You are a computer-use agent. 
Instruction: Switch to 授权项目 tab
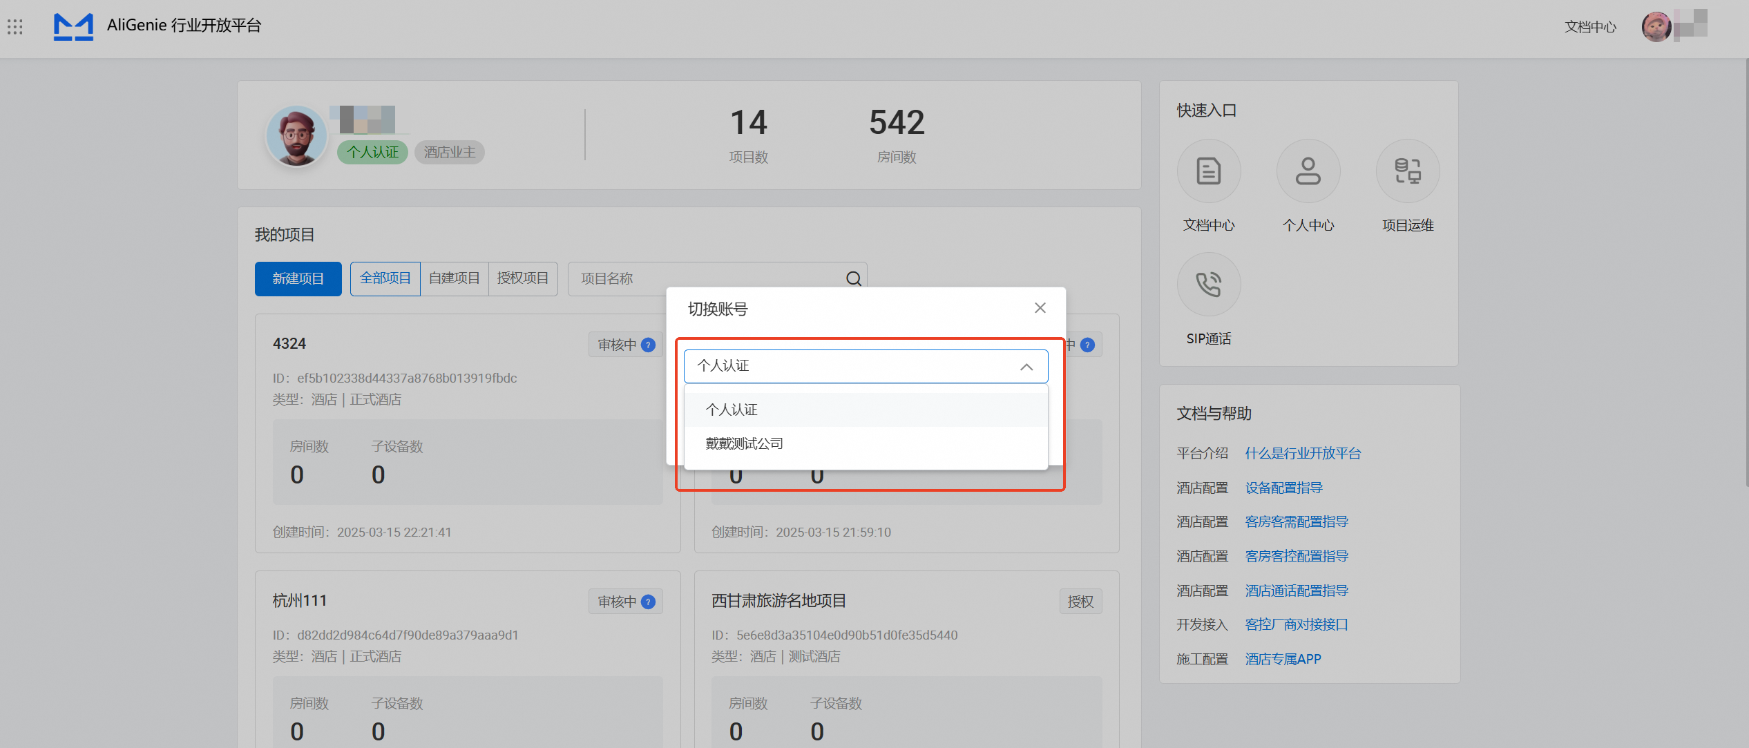(523, 279)
